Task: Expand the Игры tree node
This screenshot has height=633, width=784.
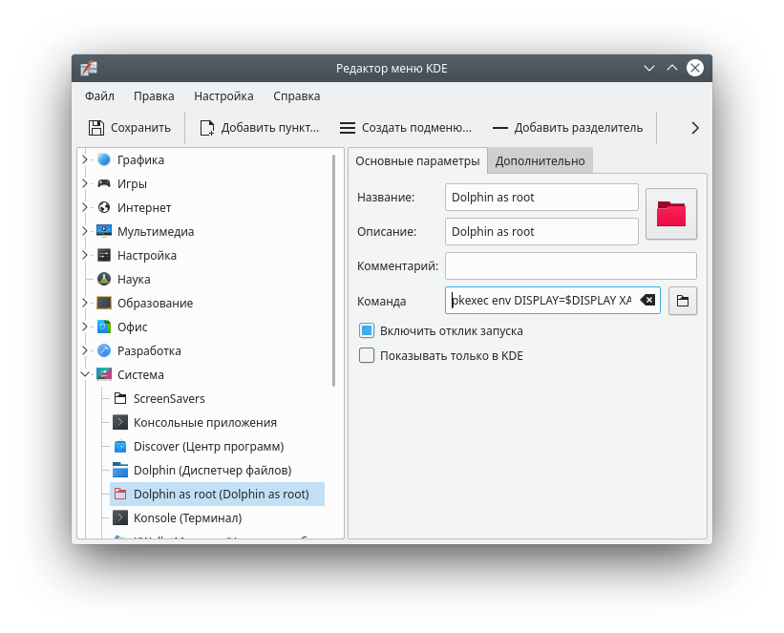Action: [x=85, y=183]
